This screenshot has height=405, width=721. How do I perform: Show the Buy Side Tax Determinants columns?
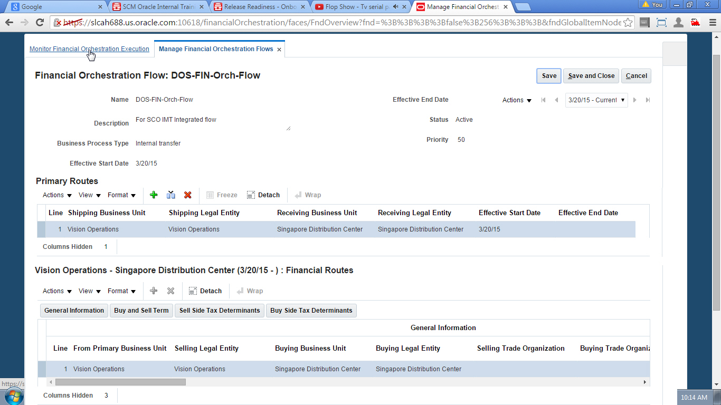coord(311,311)
